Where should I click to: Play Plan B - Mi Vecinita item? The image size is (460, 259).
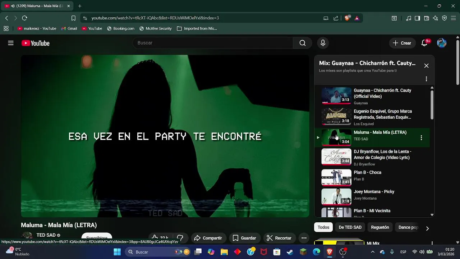click(x=372, y=212)
